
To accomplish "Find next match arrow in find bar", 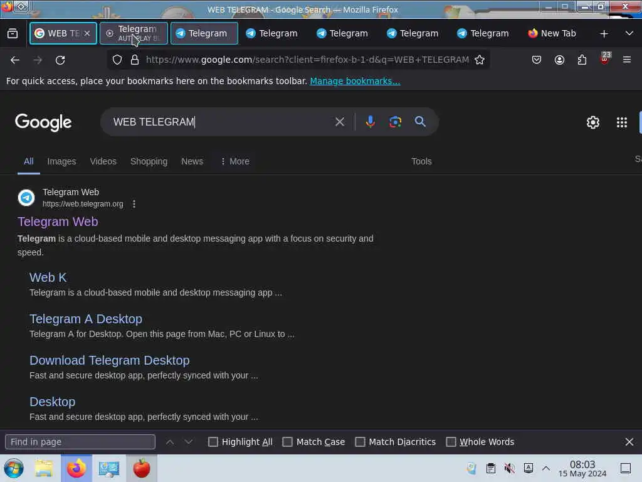I will pos(188,442).
